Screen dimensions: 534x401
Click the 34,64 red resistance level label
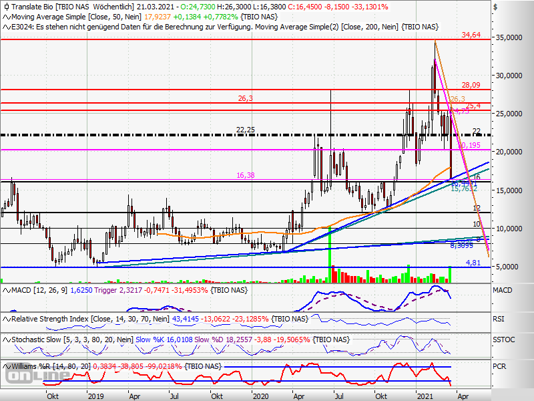coord(471,34)
